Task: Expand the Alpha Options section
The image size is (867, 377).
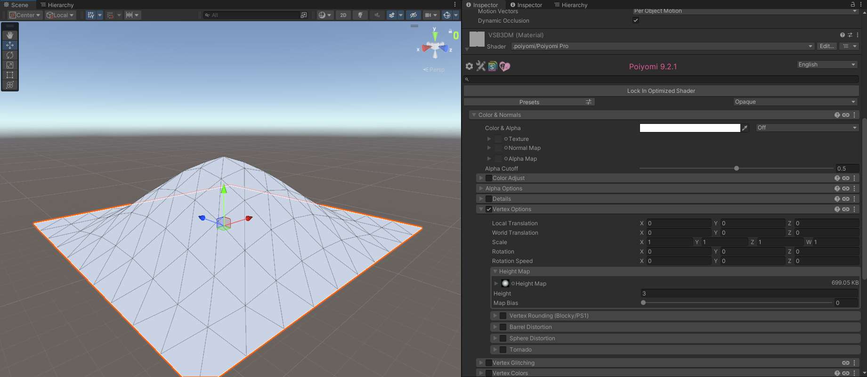Action: click(481, 188)
